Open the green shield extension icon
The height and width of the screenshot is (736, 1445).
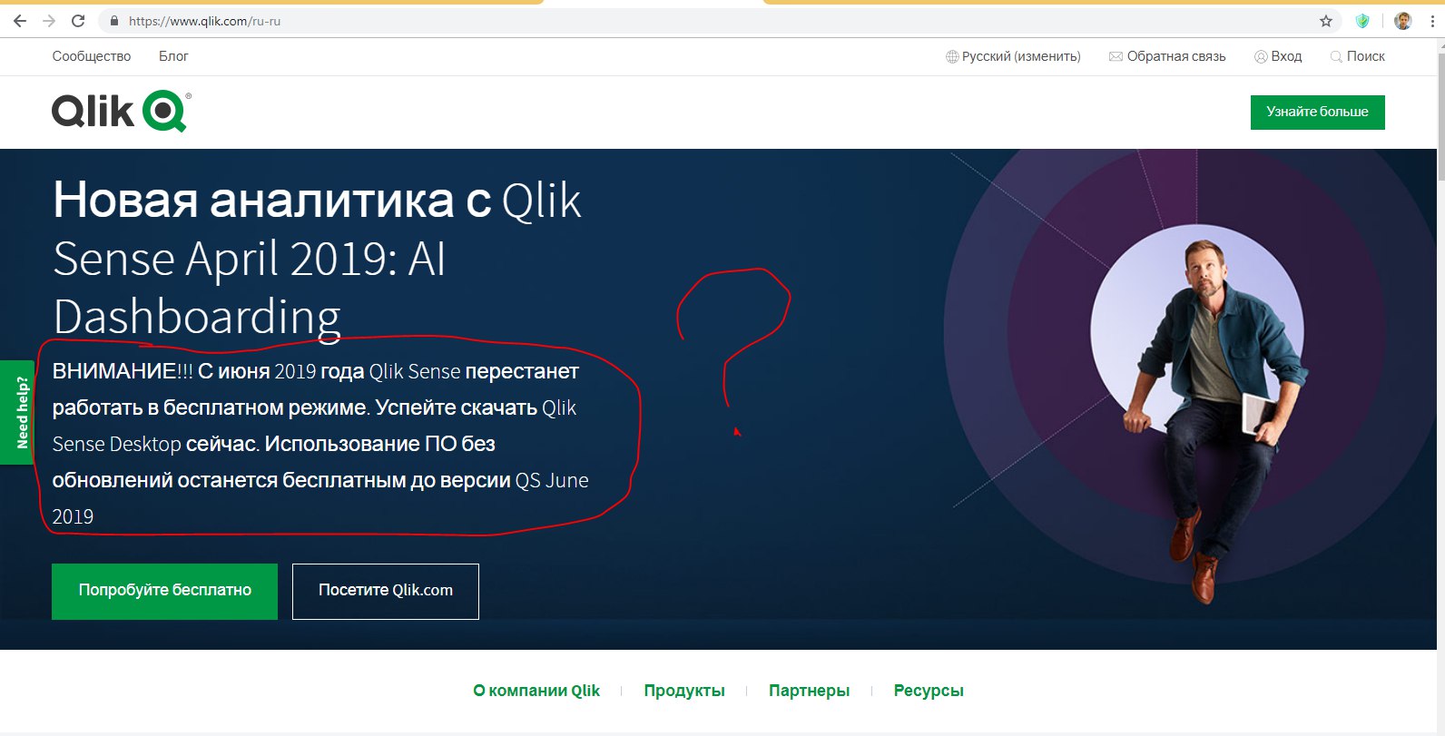pos(1362,21)
